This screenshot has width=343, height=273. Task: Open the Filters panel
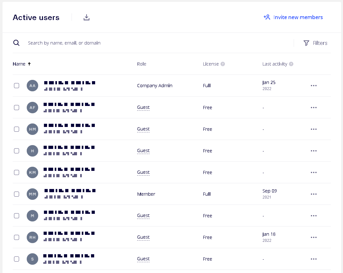315,43
